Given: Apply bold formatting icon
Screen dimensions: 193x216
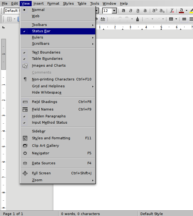Looking at the screenshot, I should [x=123, y=11].
